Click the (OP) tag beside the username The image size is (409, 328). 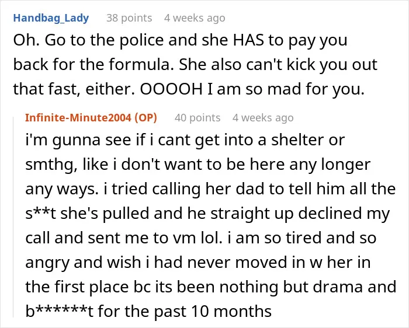pos(146,118)
